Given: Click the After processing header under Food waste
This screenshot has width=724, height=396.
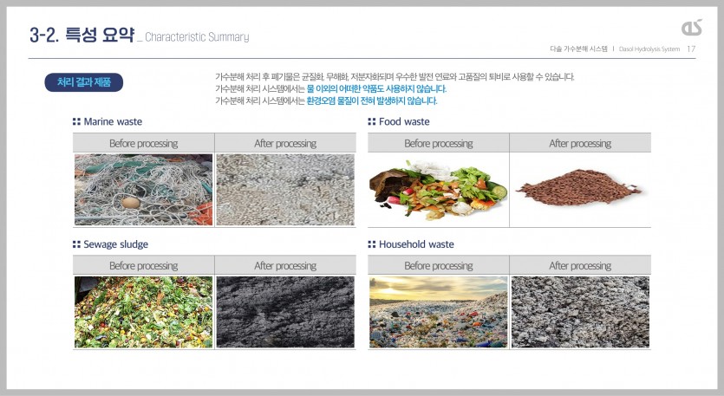Looking at the screenshot, I should click(x=580, y=143).
